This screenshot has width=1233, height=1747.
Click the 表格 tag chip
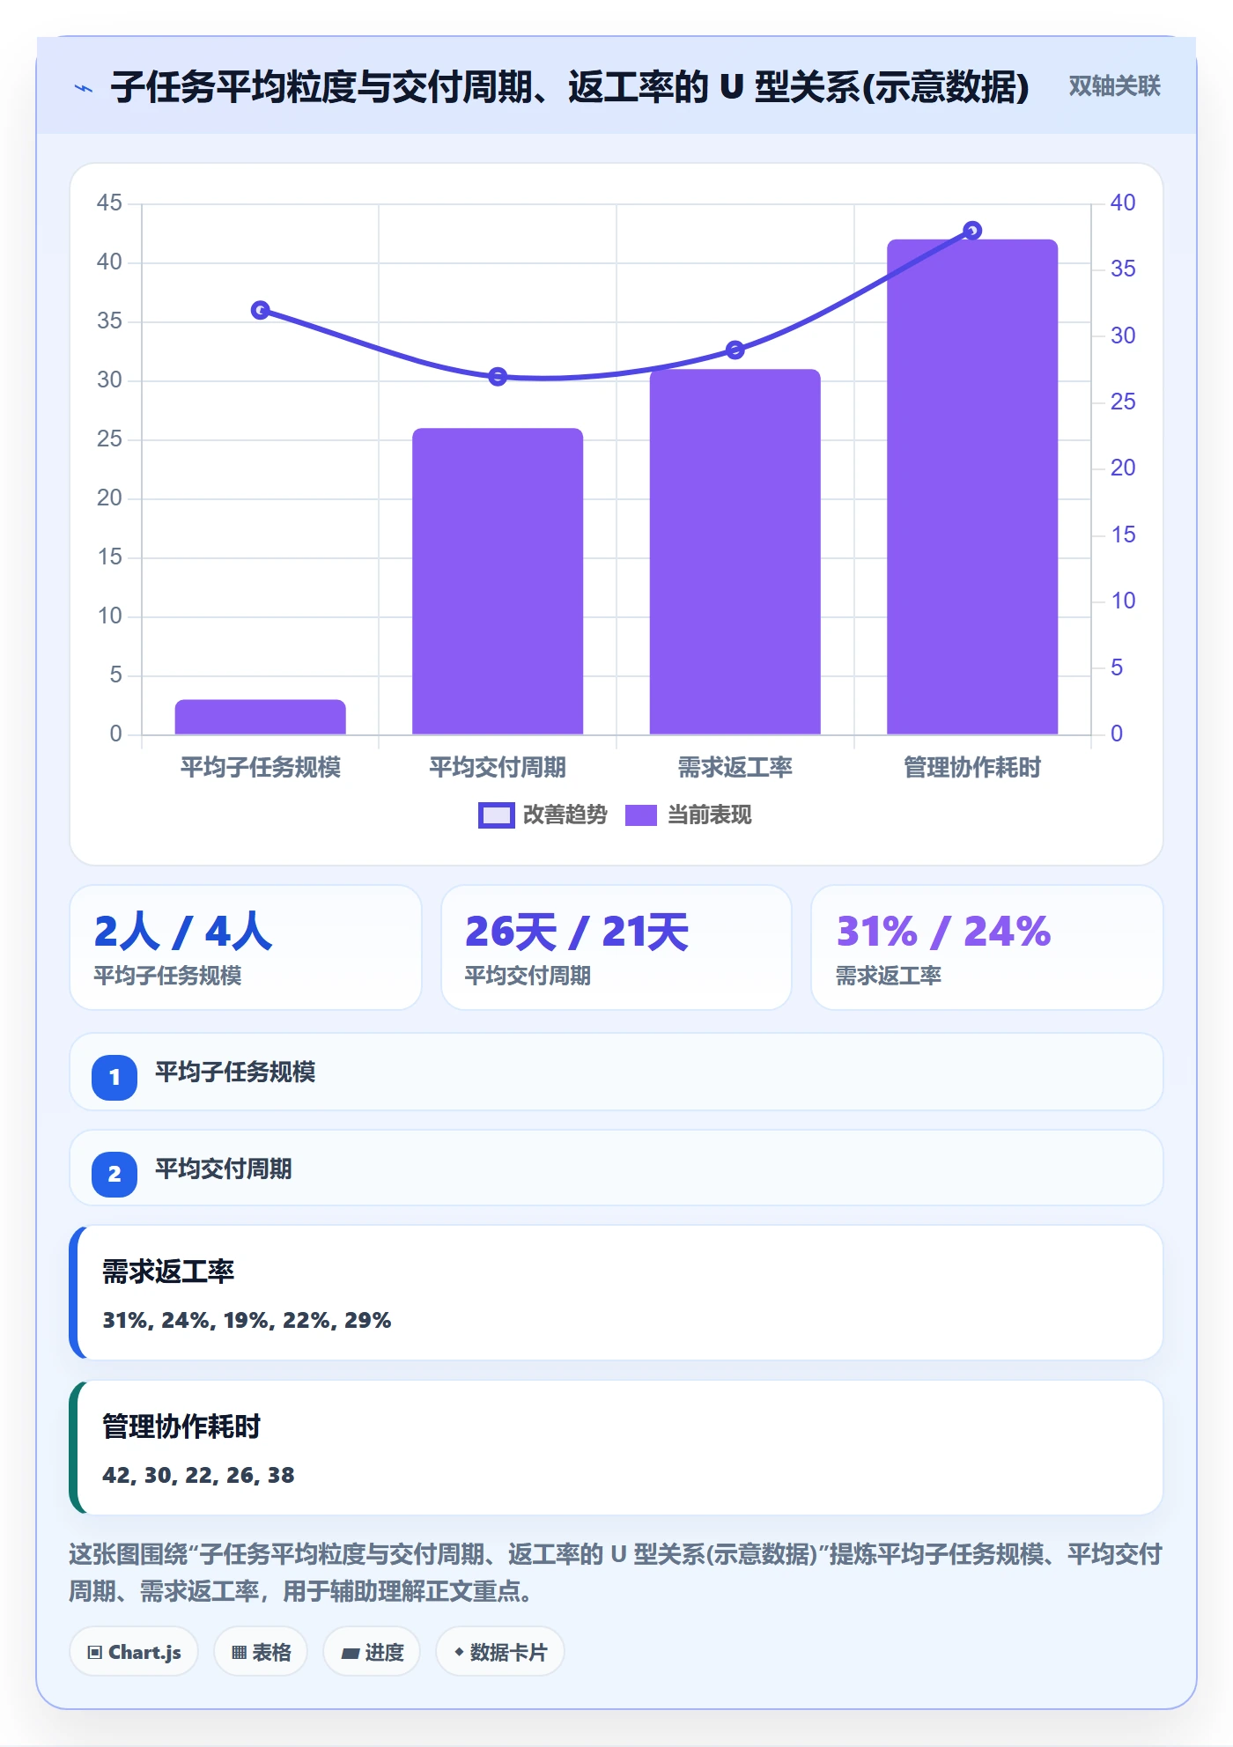click(261, 1652)
